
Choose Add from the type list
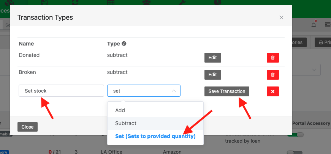click(120, 110)
